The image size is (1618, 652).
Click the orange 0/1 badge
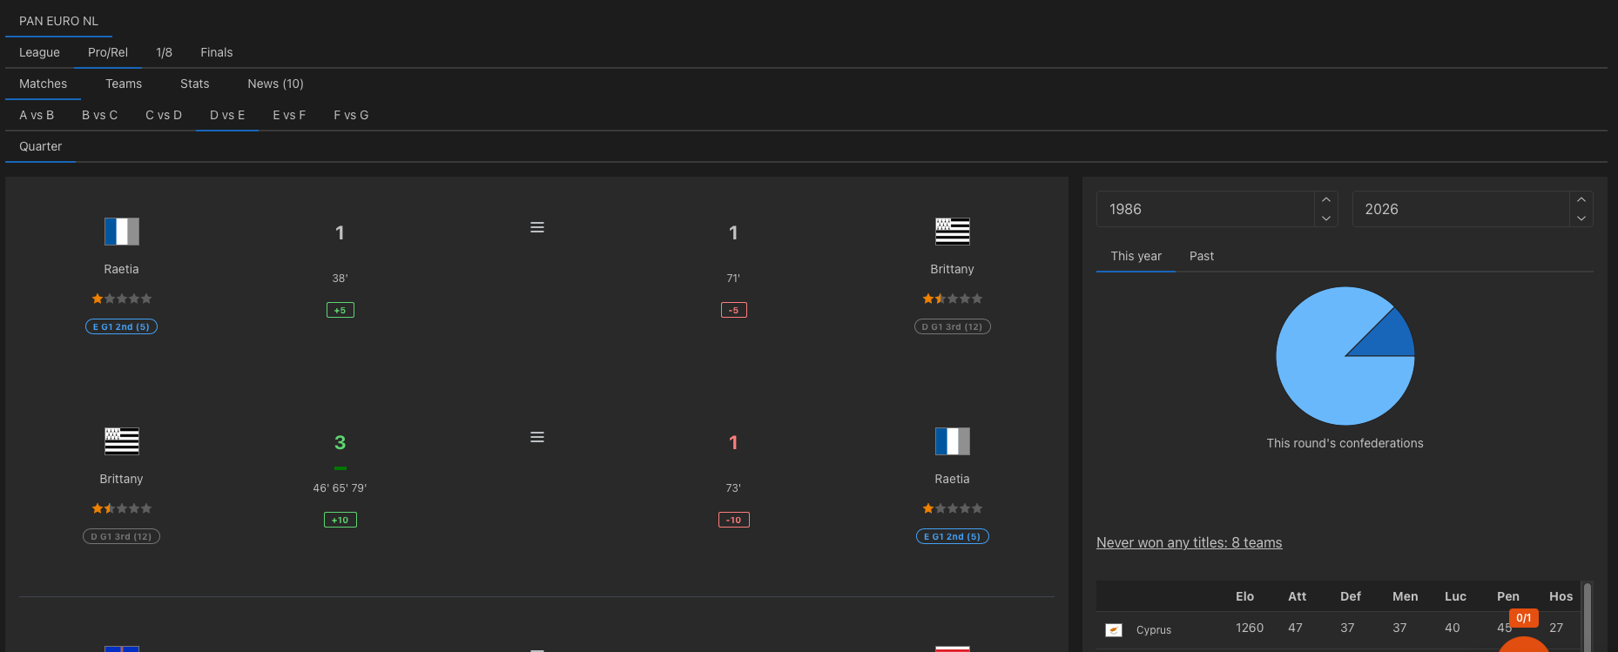click(x=1524, y=618)
